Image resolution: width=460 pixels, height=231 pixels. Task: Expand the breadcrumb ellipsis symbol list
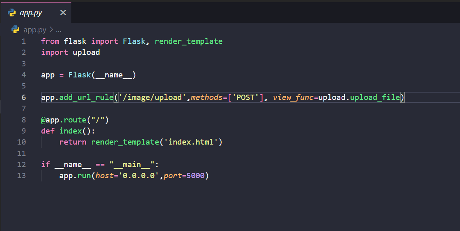[59, 30]
